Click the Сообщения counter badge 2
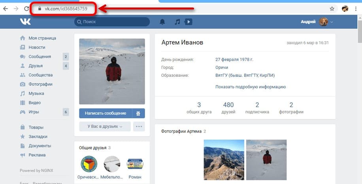The height and width of the screenshot is (184, 362). coord(66,57)
